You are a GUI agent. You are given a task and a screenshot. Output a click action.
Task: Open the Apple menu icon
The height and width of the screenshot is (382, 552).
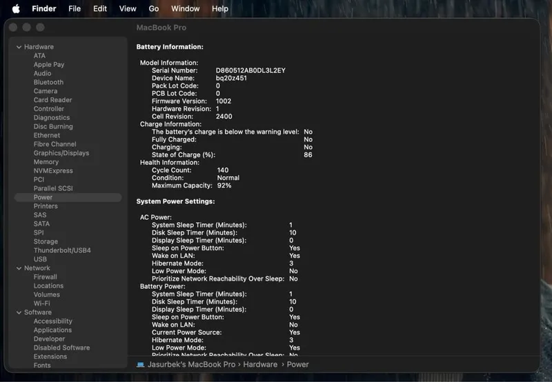point(16,9)
